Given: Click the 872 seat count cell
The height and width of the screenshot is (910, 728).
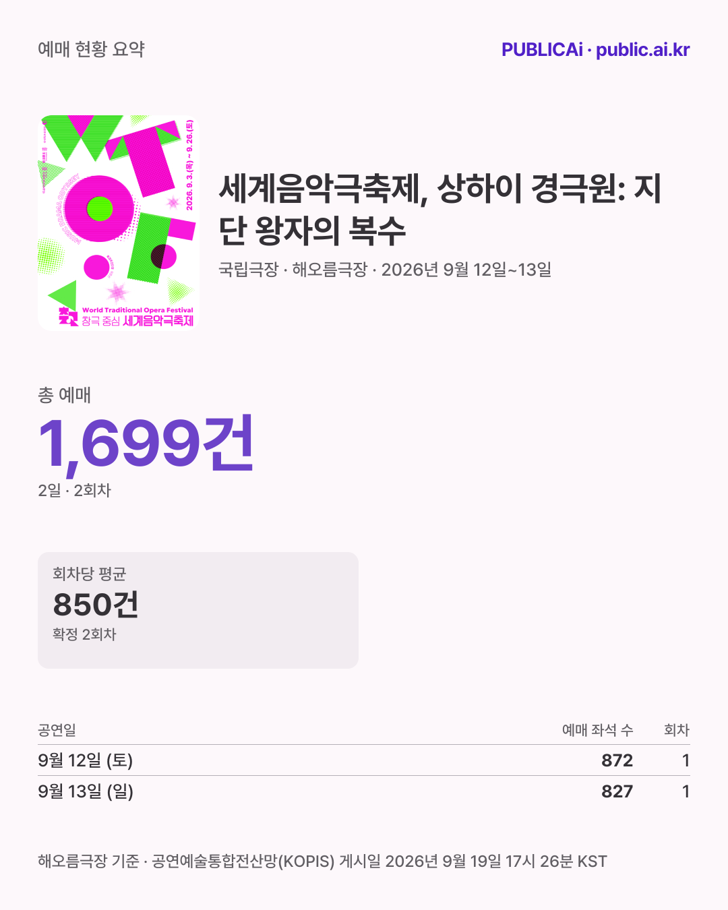Looking at the screenshot, I should pyautogui.click(x=617, y=760).
